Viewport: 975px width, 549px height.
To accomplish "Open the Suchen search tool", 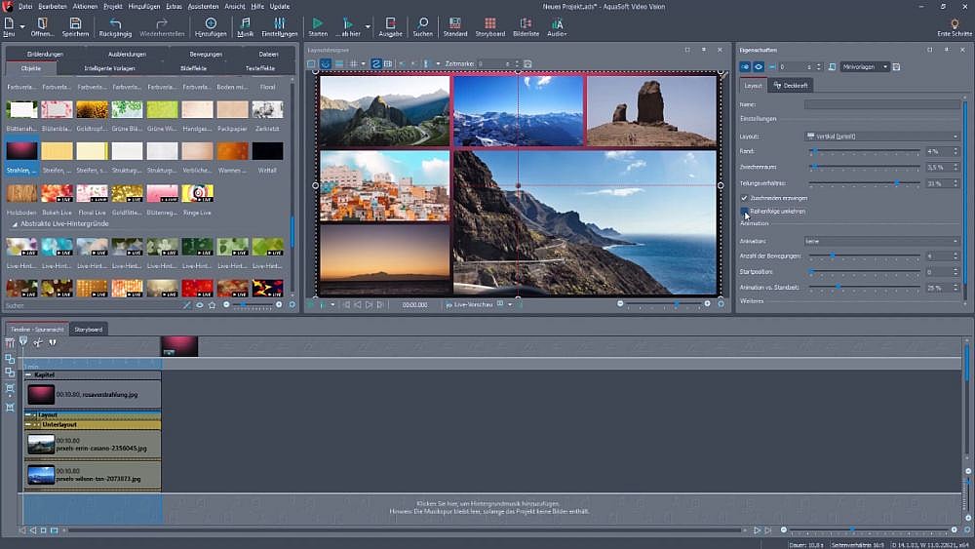I will pos(422,23).
